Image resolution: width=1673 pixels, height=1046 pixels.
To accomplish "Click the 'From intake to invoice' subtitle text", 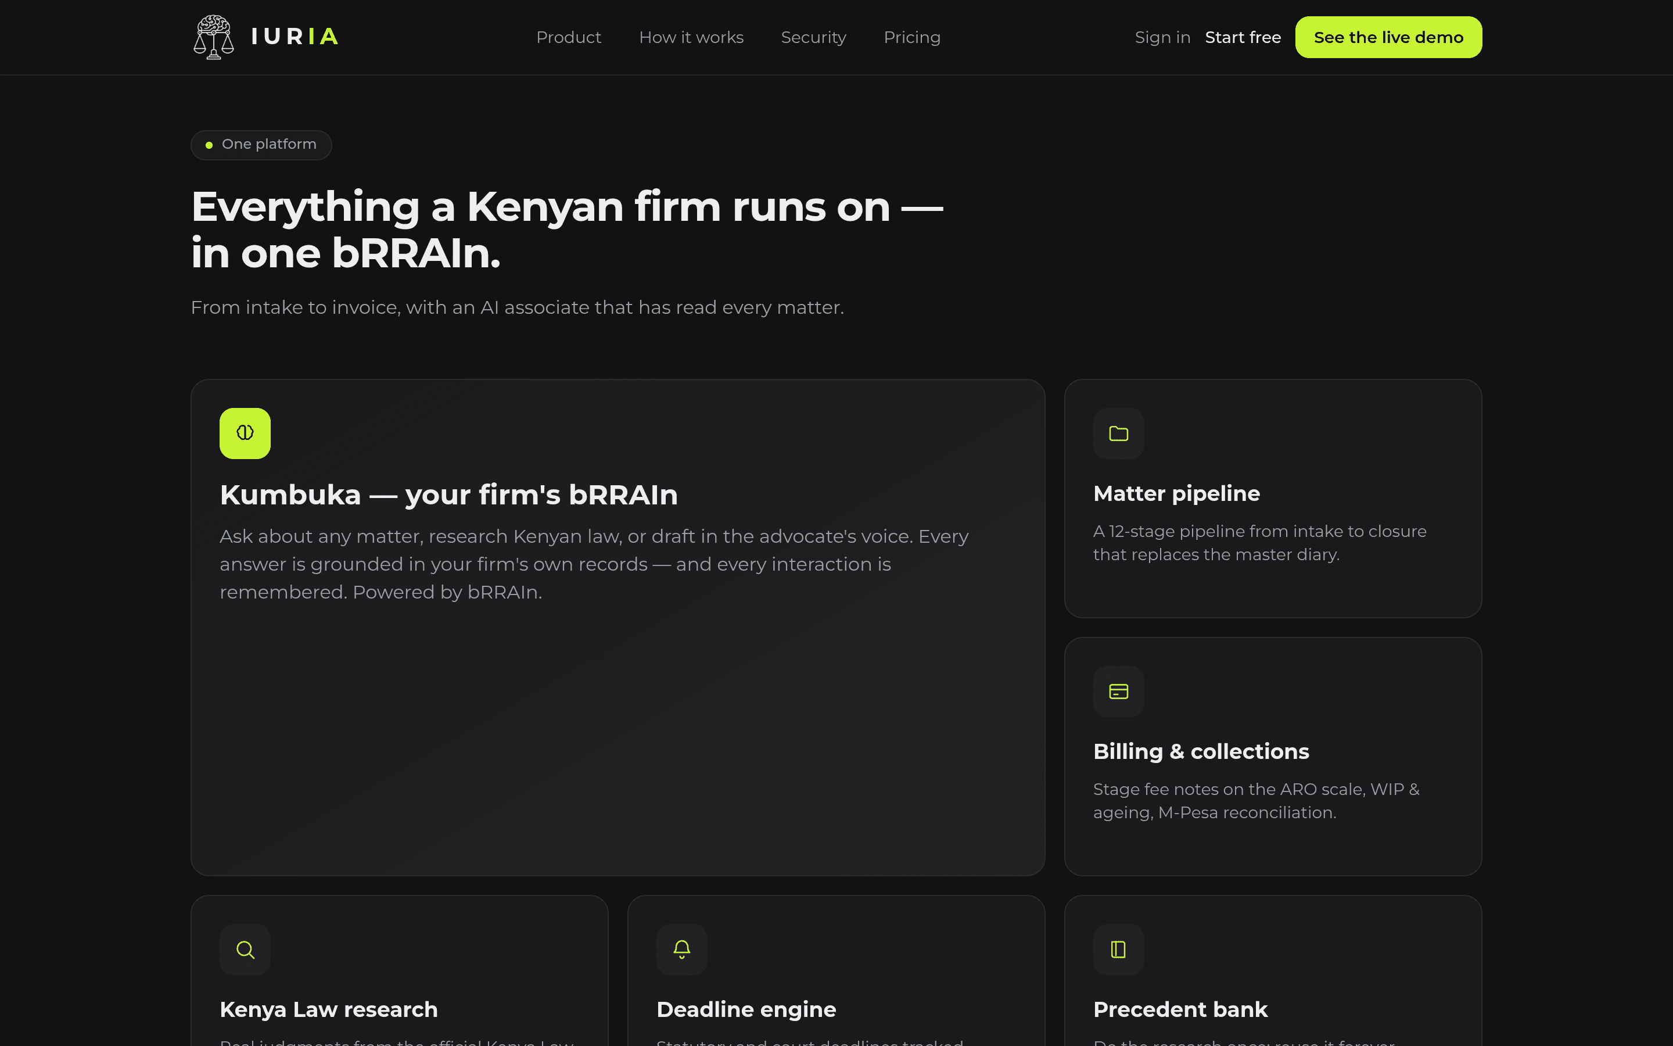I will tap(517, 307).
